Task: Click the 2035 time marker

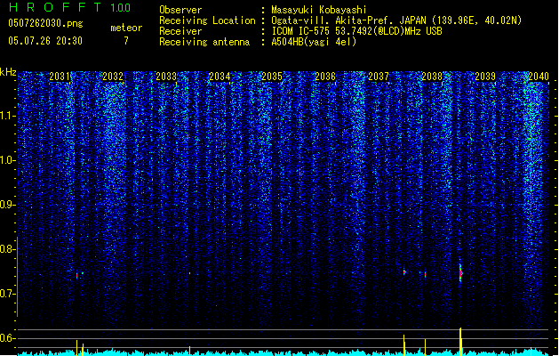Action: pyautogui.click(x=272, y=76)
